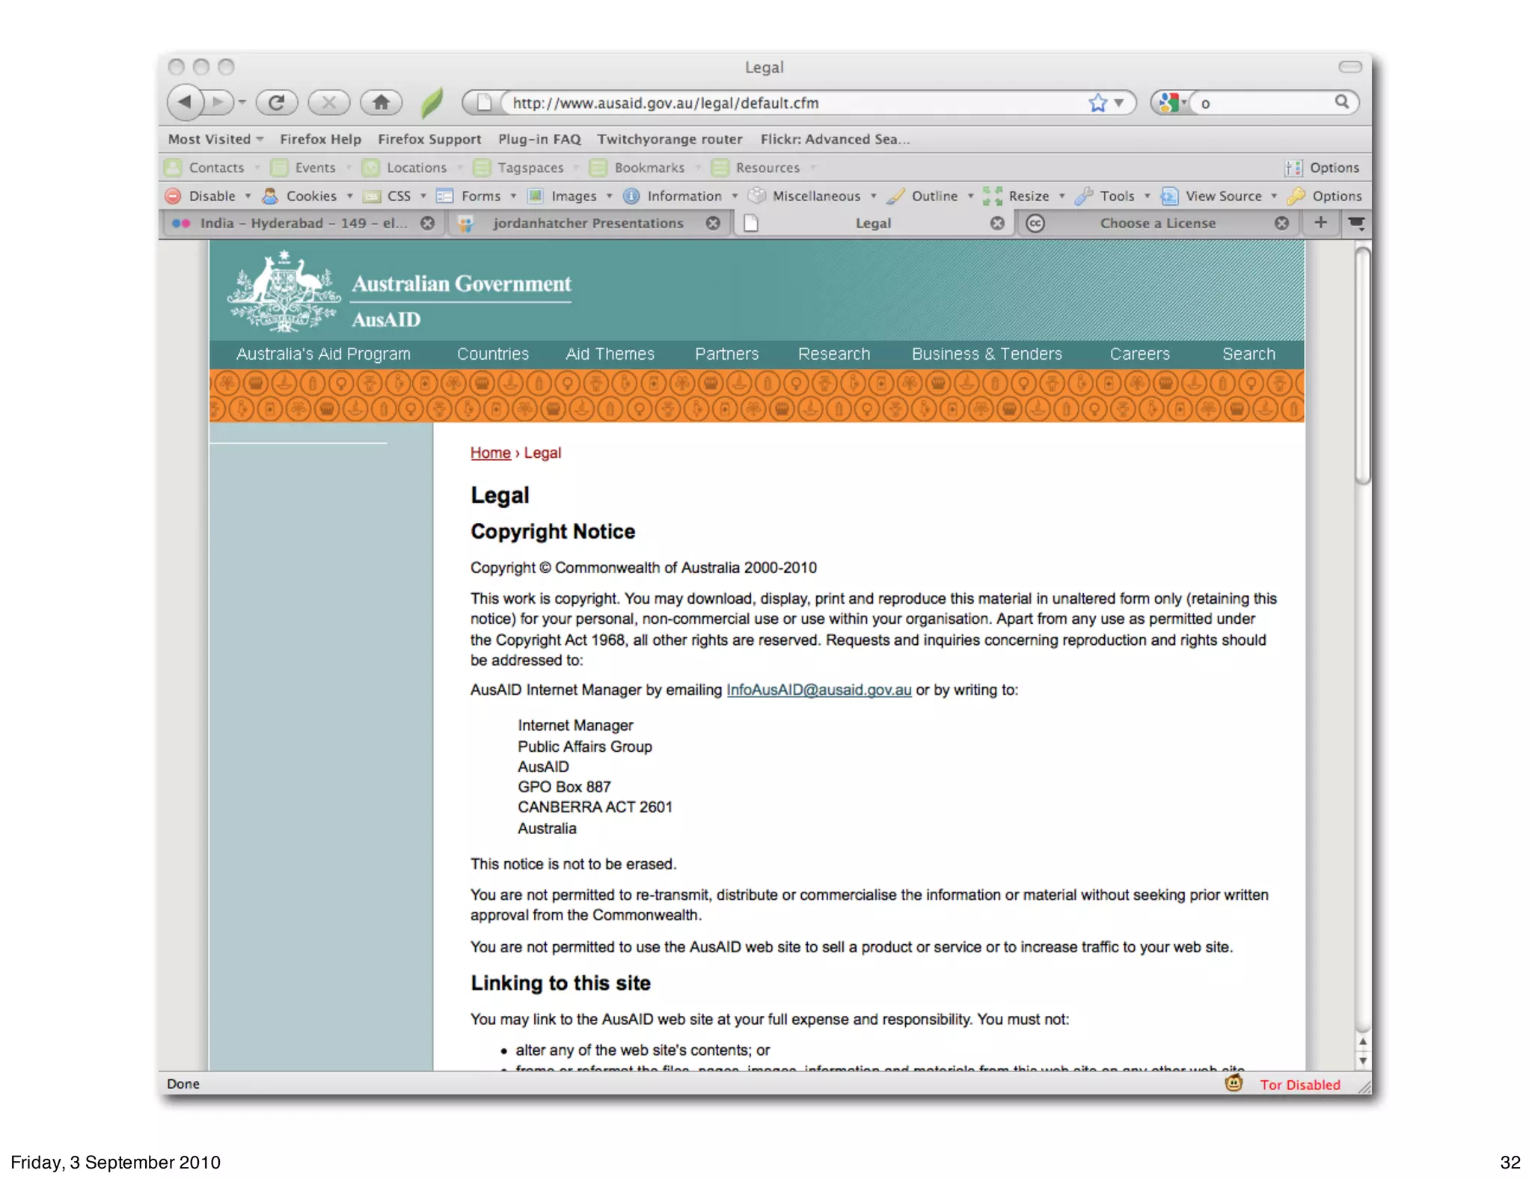Click the green leaf toolbar icon
The image size is (1532, 1179).
point(432,102)
